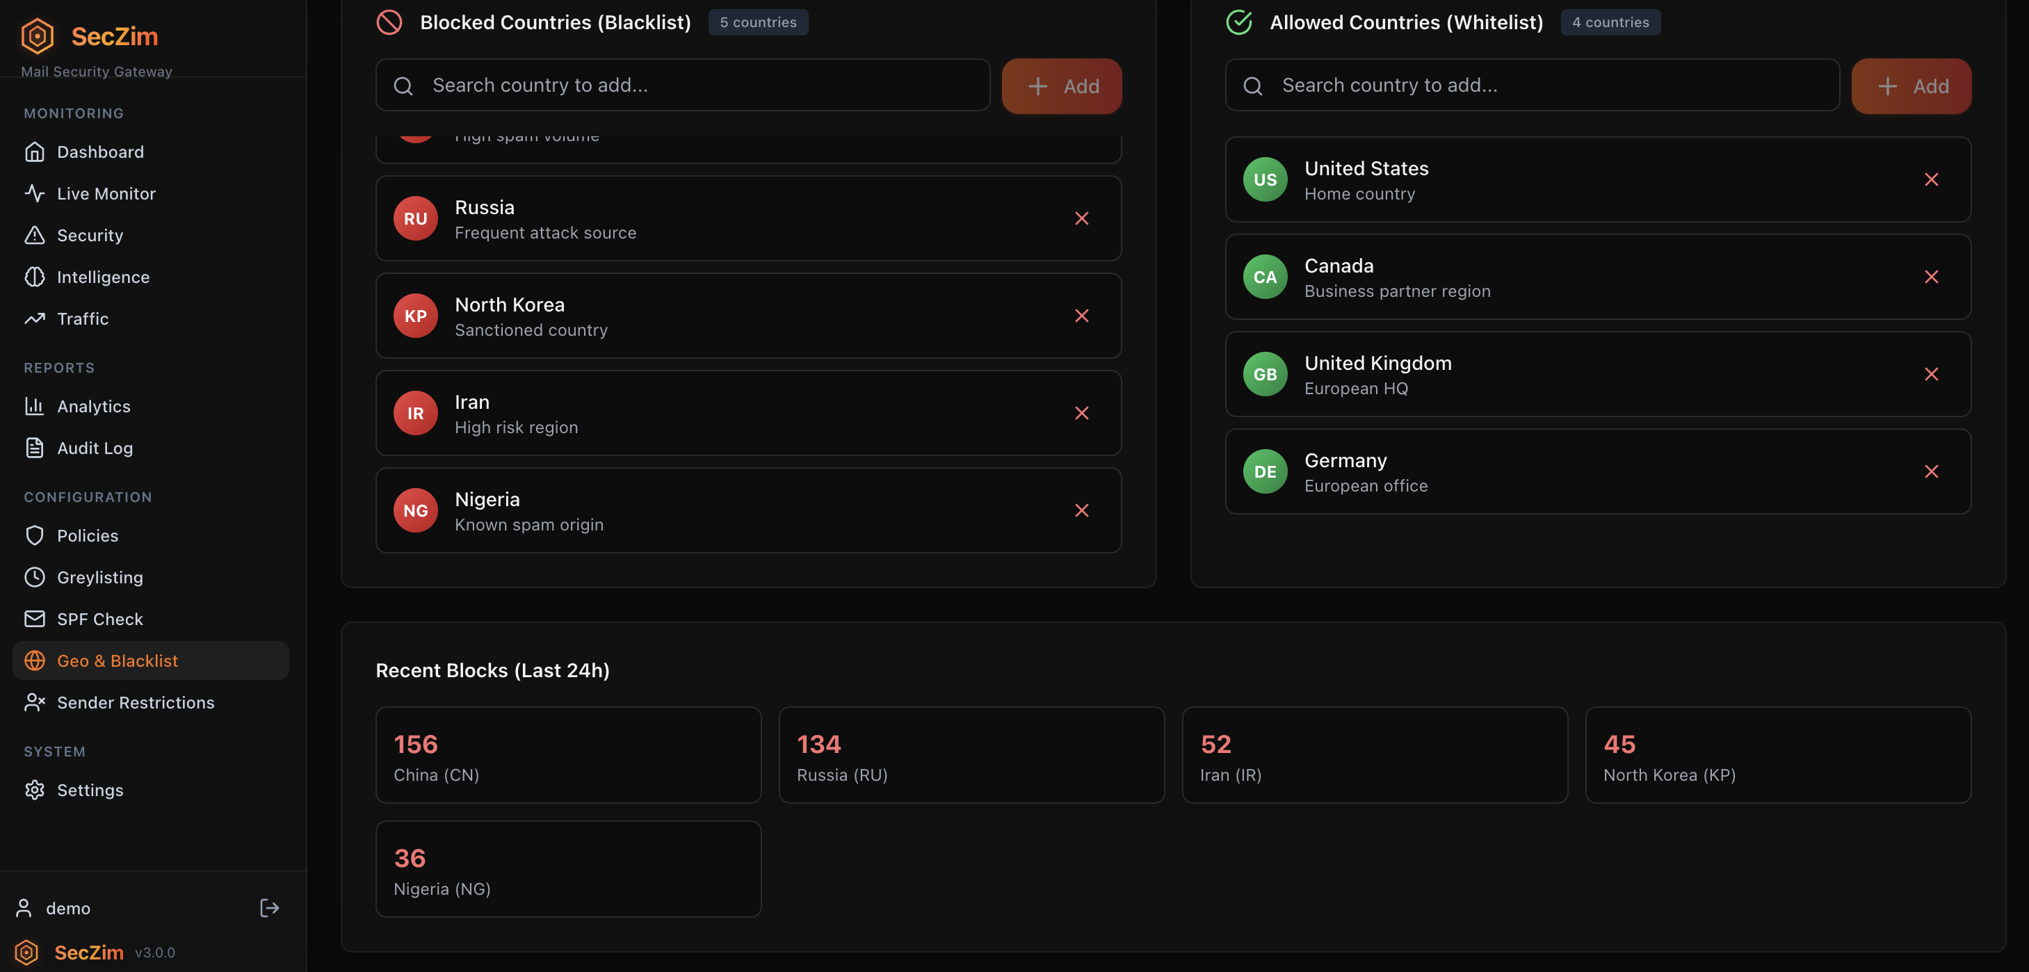Image resolution: width=2029 pixels, height=972 pixels.
Task: Select the Geo & Blacklist menu entry
Action: point(118,660)
